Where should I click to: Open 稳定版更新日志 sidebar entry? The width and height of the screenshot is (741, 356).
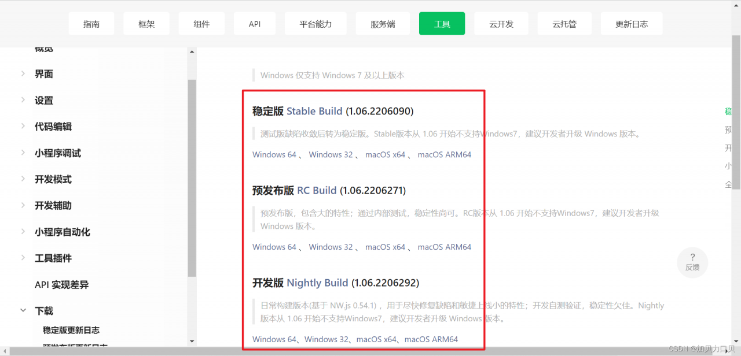click(x=71, y=330)
